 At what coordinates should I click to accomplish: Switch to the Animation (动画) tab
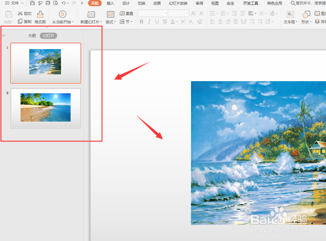[157, 3]
